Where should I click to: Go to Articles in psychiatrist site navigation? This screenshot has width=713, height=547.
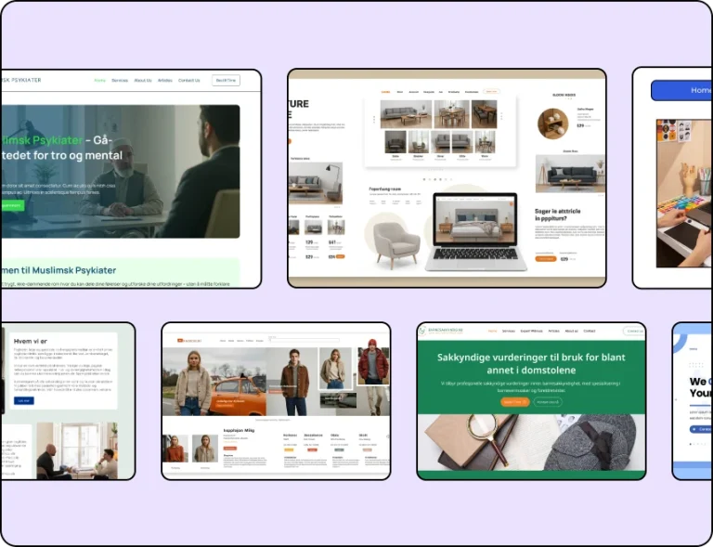[165, 81]
